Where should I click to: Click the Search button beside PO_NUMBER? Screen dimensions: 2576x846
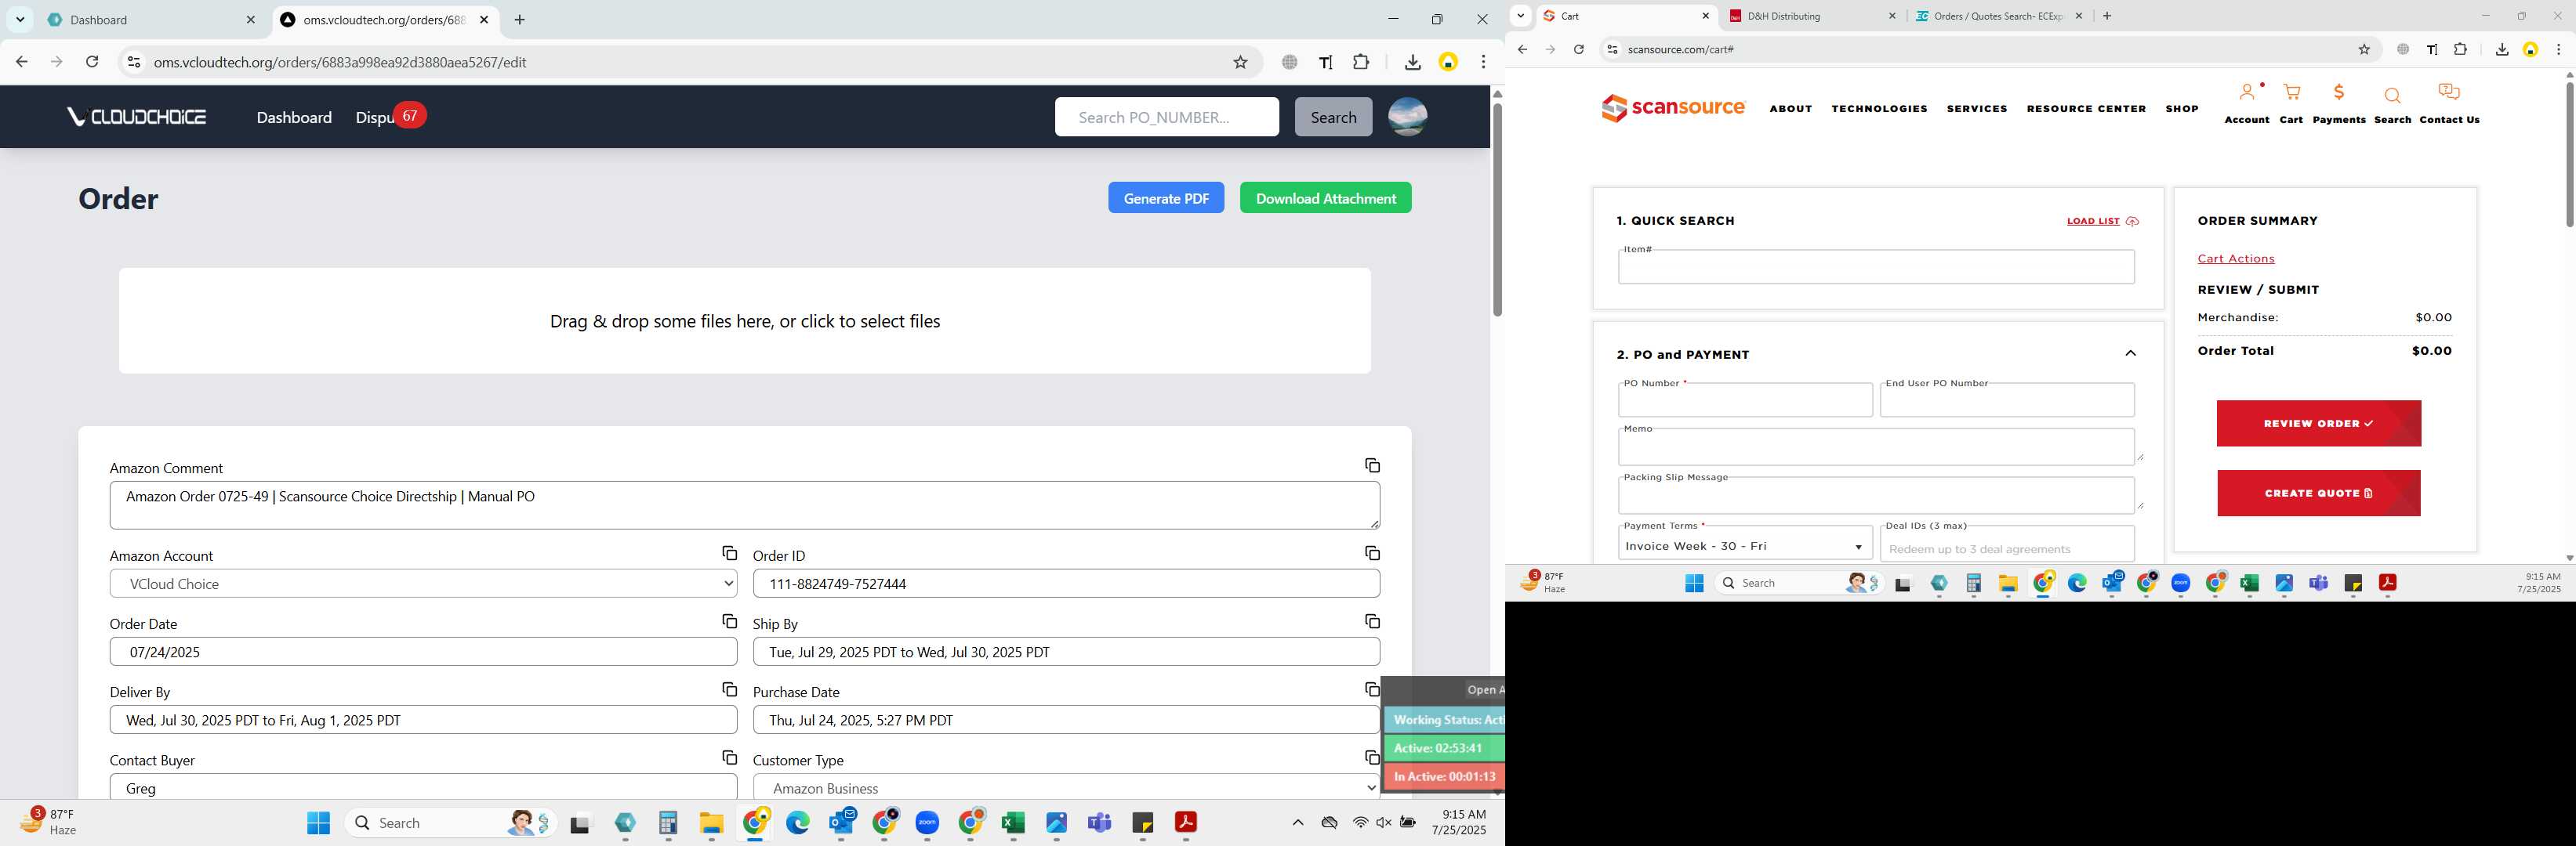point(1333,117)
